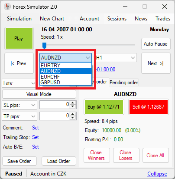Click the Speed slider handle
This screenshot has width=175, height=179.
click(x=44, y=46)
